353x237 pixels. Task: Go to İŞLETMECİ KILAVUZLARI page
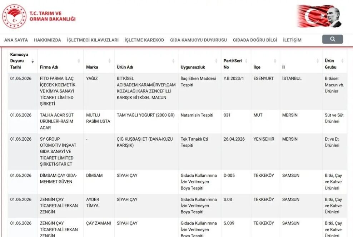coord(93,40)
